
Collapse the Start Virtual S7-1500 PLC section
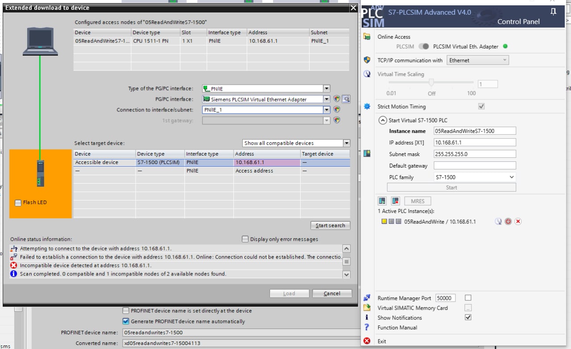[x=382, y=120]
